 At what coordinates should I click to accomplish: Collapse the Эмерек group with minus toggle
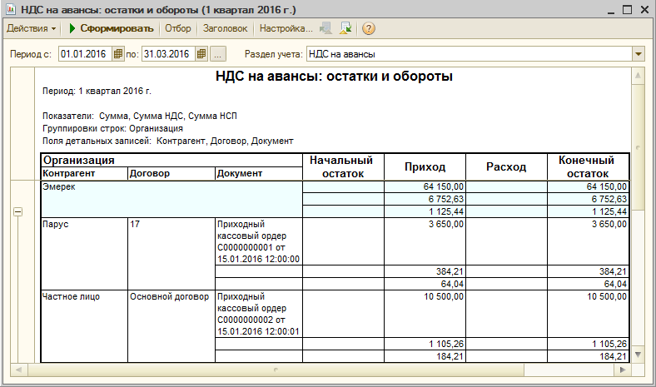pyautogui.click(x=17, y=212)
